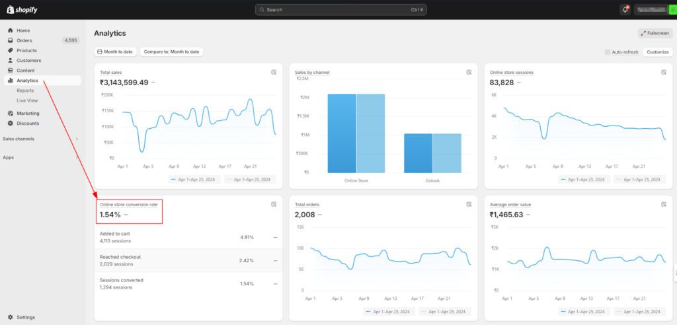The image size is (677, 325).
Task: Go to Orders in the sidebar
Action: click(x=24, y=40)
